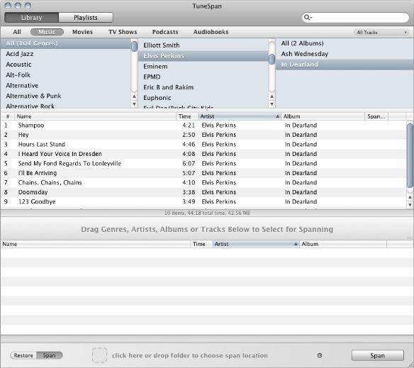
Task: Select artist Eminem
Action: click(x=203, y=67)
